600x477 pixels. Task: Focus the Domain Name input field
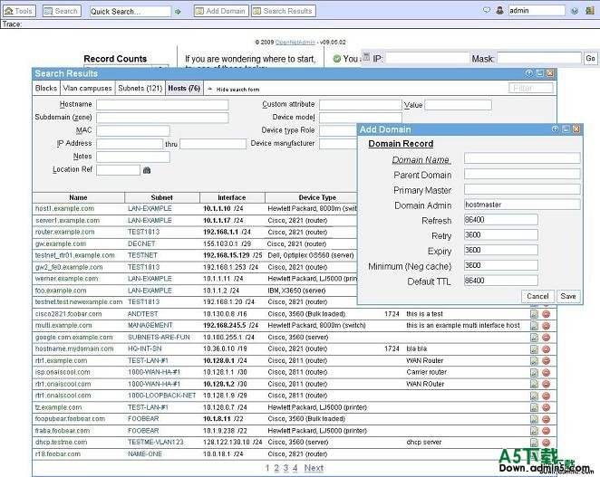521,158
